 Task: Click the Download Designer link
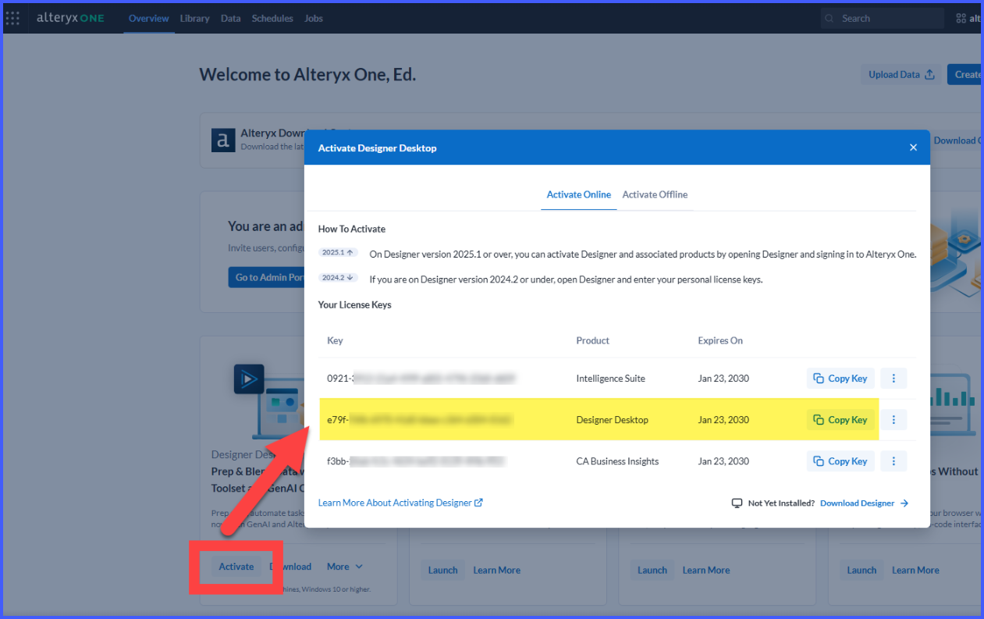click(864, 503)
